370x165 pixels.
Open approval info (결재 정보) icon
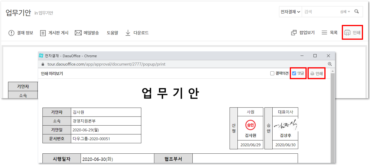[x=11, y=33]
